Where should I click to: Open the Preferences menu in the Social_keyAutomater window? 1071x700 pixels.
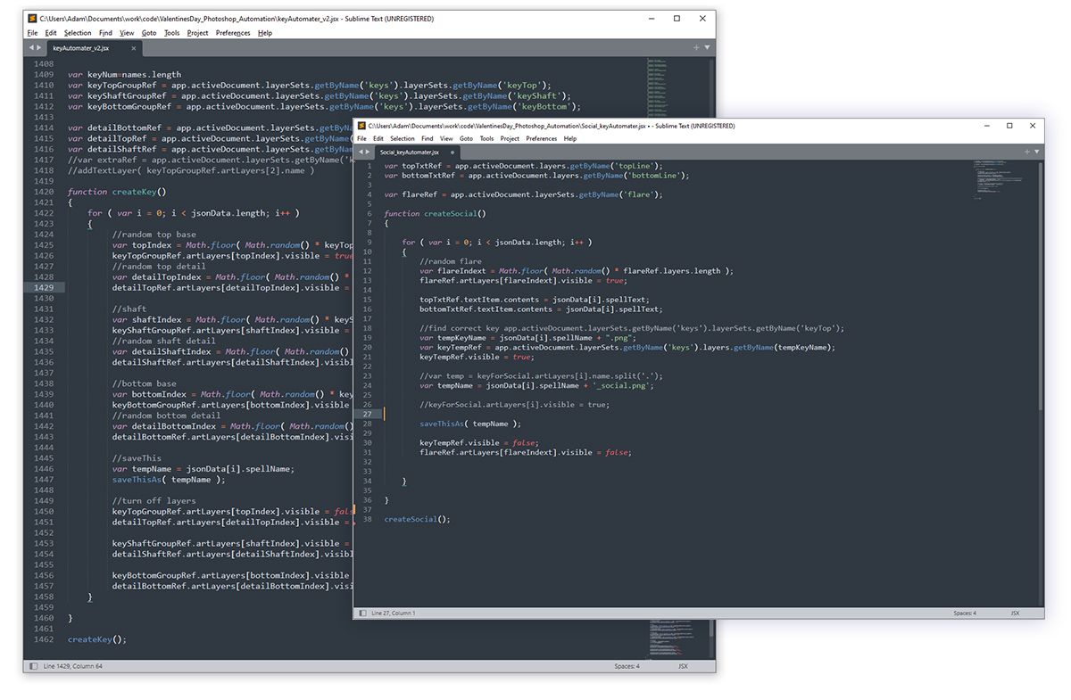click(x=542, y=139)
